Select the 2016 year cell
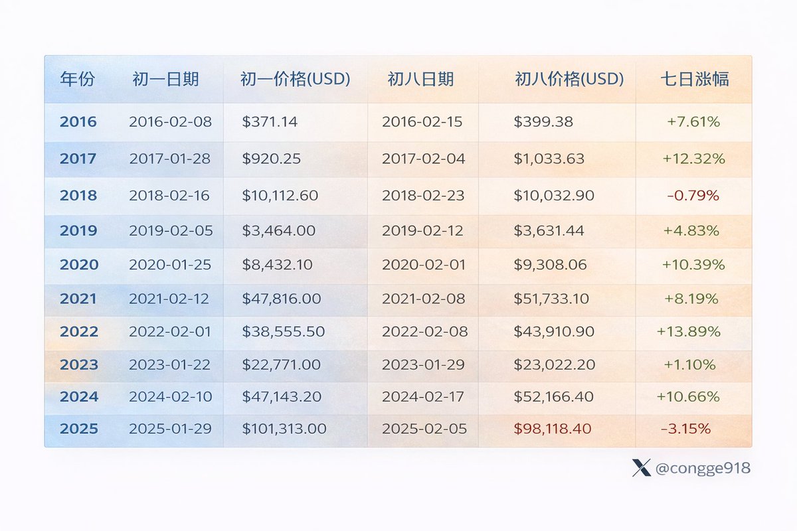797x531 pixels. 78,122
